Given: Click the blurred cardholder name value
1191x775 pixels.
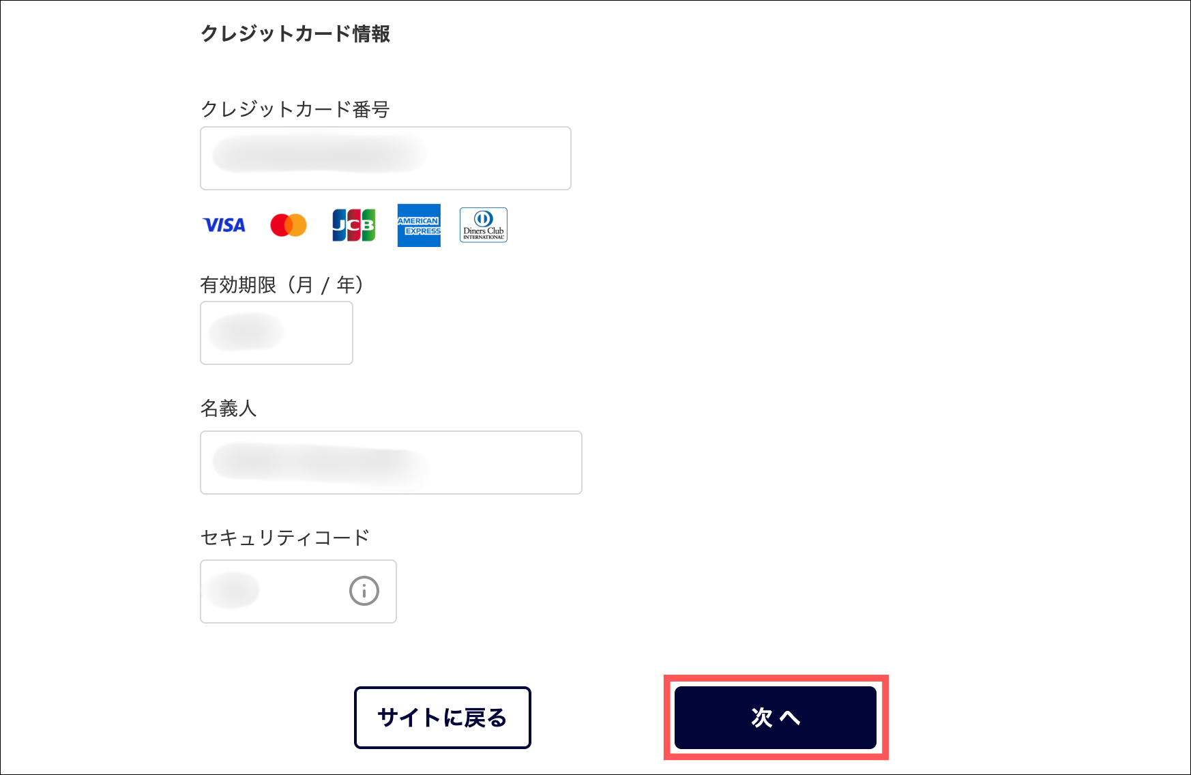Looking at the screenshot, I should (x=321, y=463).
